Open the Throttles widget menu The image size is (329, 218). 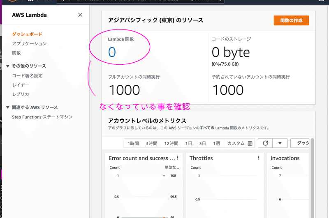[259, 158]
